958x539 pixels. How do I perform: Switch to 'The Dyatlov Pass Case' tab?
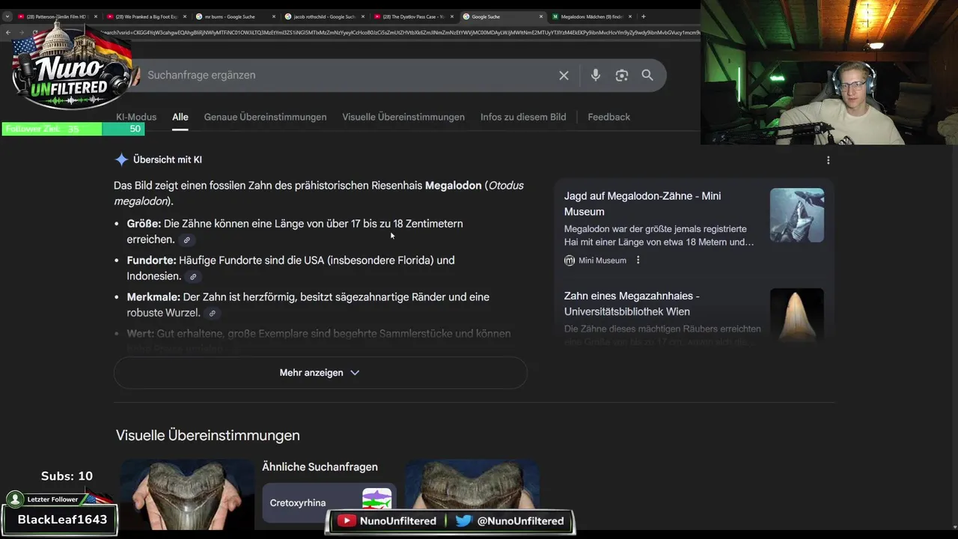point(412,16)
